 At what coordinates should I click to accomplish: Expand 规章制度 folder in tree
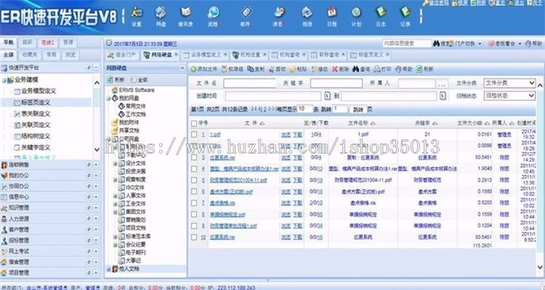[x=115, y=180]
